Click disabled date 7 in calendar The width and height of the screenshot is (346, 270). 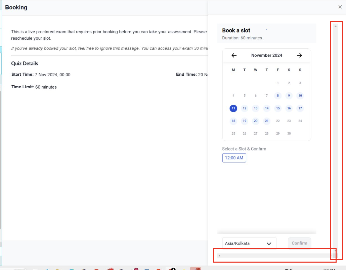click(267, 95)
